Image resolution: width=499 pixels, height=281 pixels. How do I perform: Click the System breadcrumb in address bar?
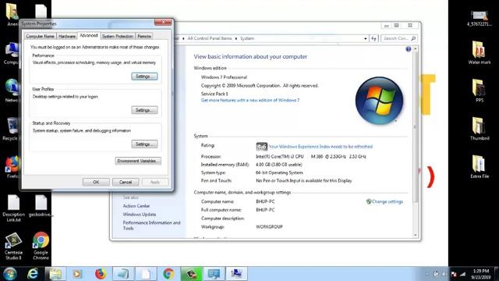(247, 38)
